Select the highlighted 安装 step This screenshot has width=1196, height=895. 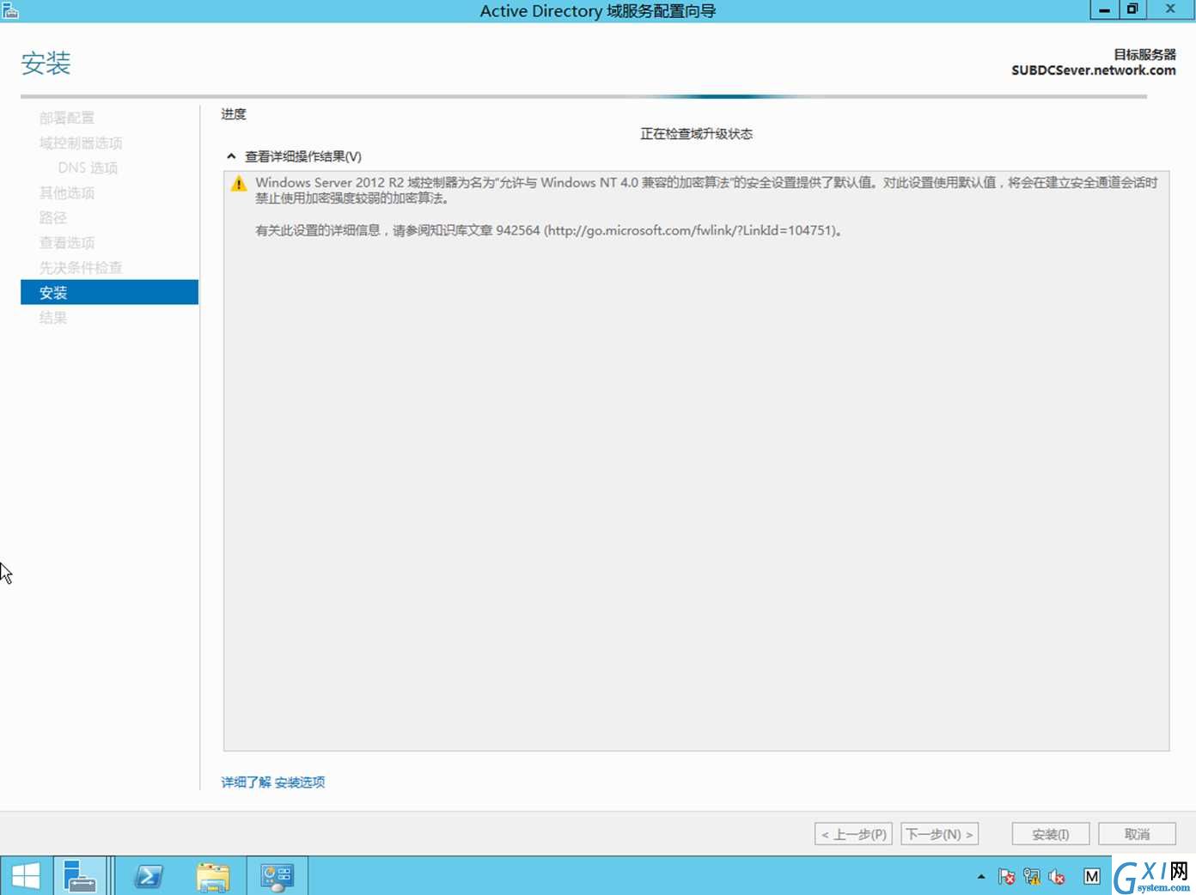(109, 292)
